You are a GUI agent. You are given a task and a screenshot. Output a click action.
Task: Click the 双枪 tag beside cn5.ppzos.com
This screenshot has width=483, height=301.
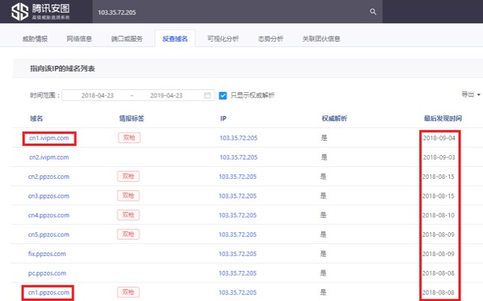click(129, 234)
